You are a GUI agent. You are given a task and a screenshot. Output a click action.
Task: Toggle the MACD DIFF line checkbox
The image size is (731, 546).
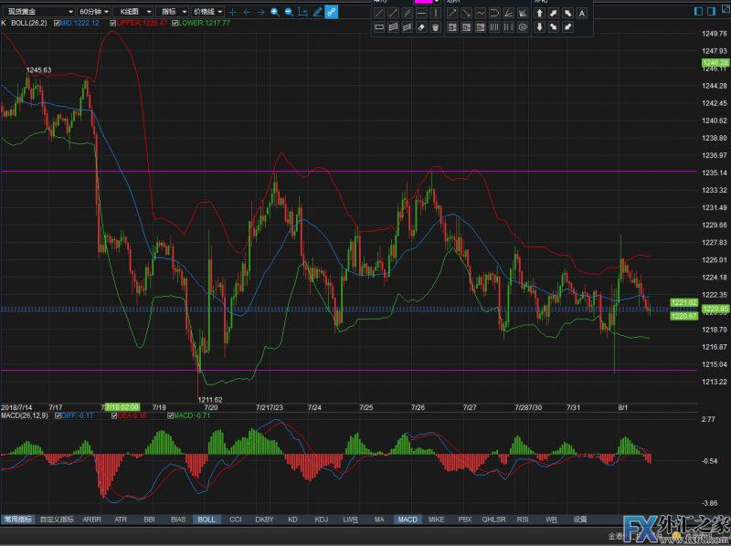tap(58, 415)
